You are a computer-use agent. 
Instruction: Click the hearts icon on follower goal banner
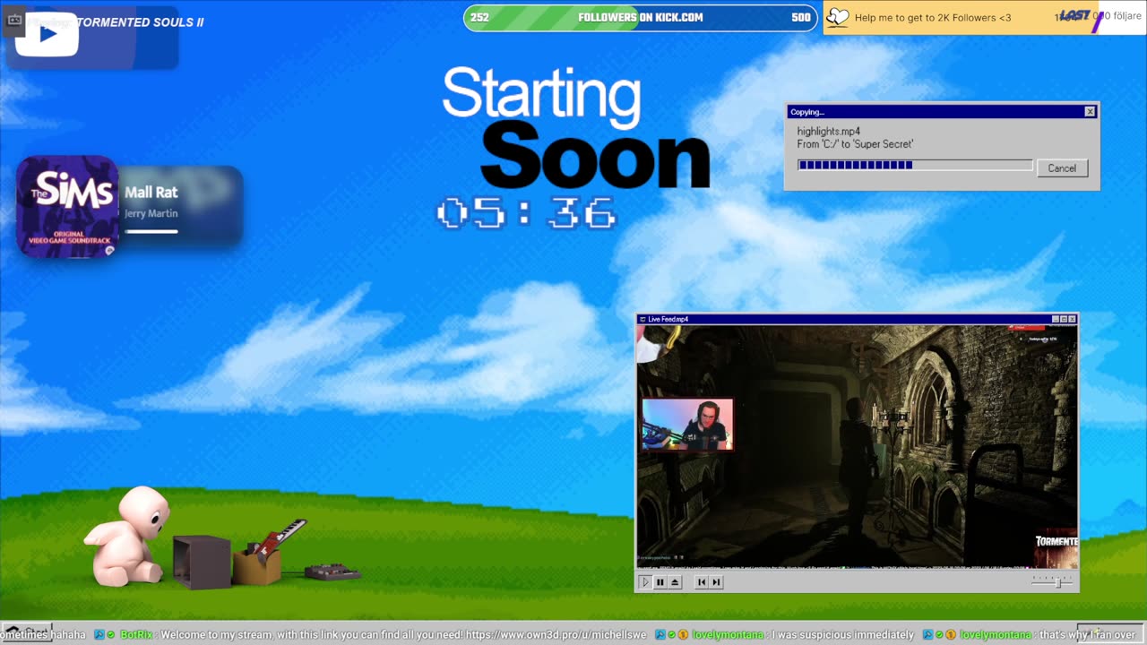tap(837, 17)
